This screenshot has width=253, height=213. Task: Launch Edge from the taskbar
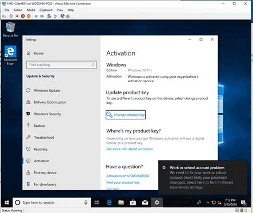[x=109, y=203]
